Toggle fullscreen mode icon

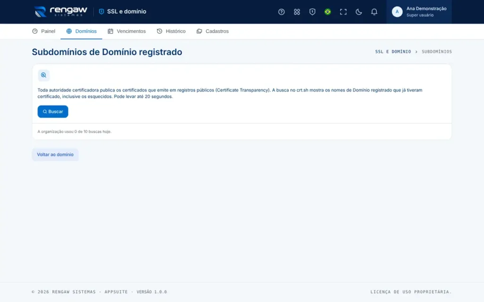[x=343, y=12]
